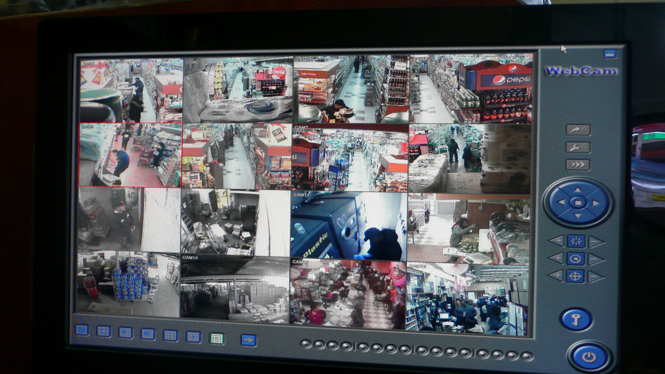The height and width of the screenshot is (374, 665).
Task: Open settings with the wrench icon button
Action: (577, 147)
